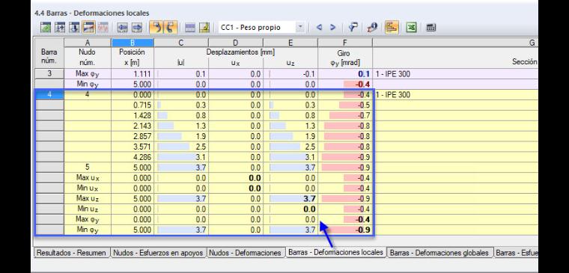Select row header for Barra 3
569x273 pixels.
coord(49,74)
